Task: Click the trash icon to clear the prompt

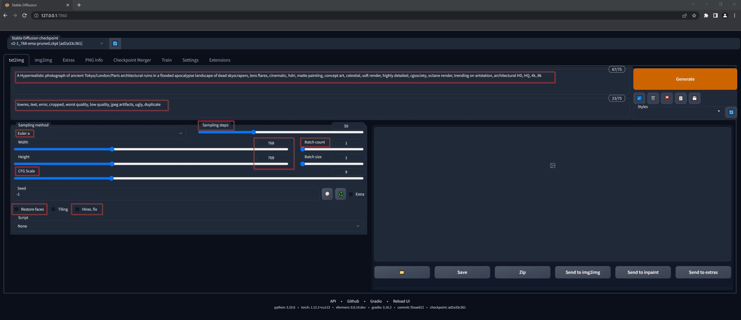Action: click(653, 98)
